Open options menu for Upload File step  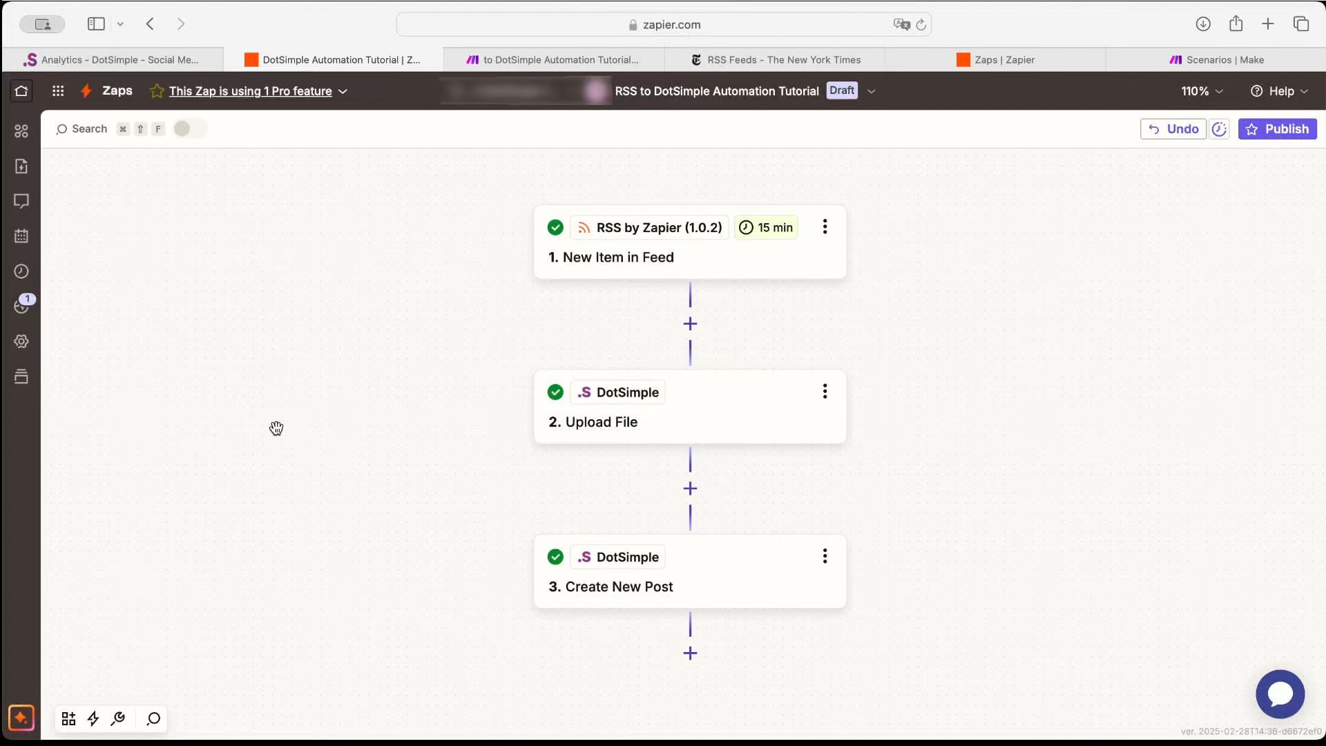point(825,392)
